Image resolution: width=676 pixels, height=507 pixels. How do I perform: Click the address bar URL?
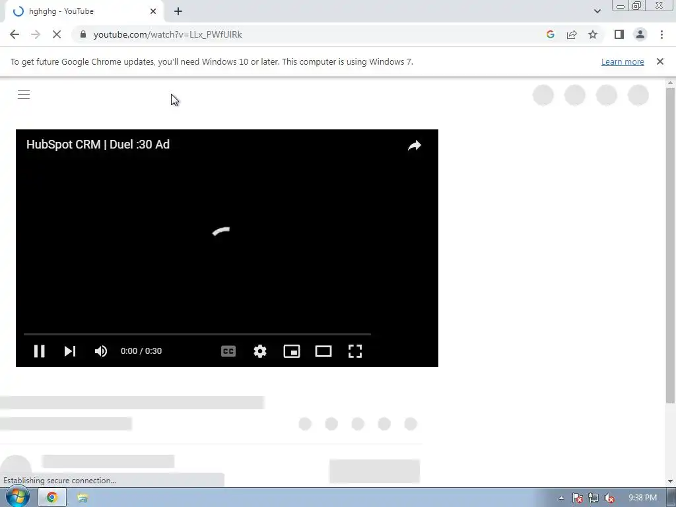coord(168,34)
